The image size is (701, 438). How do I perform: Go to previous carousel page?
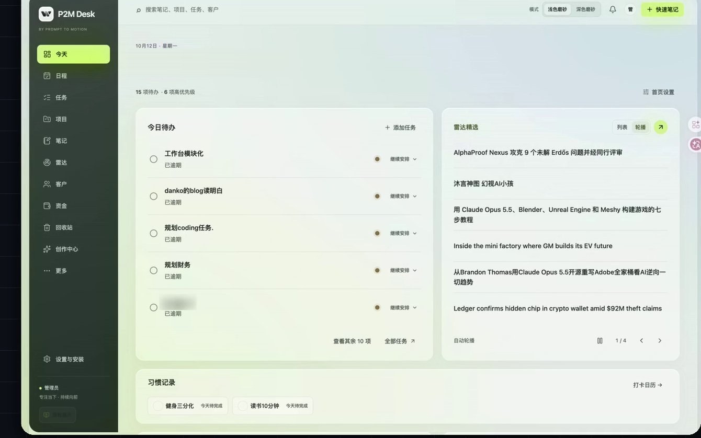pos(641,341)
